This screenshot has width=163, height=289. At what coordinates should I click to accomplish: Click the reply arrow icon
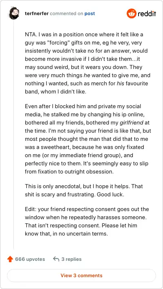point(56,259)
